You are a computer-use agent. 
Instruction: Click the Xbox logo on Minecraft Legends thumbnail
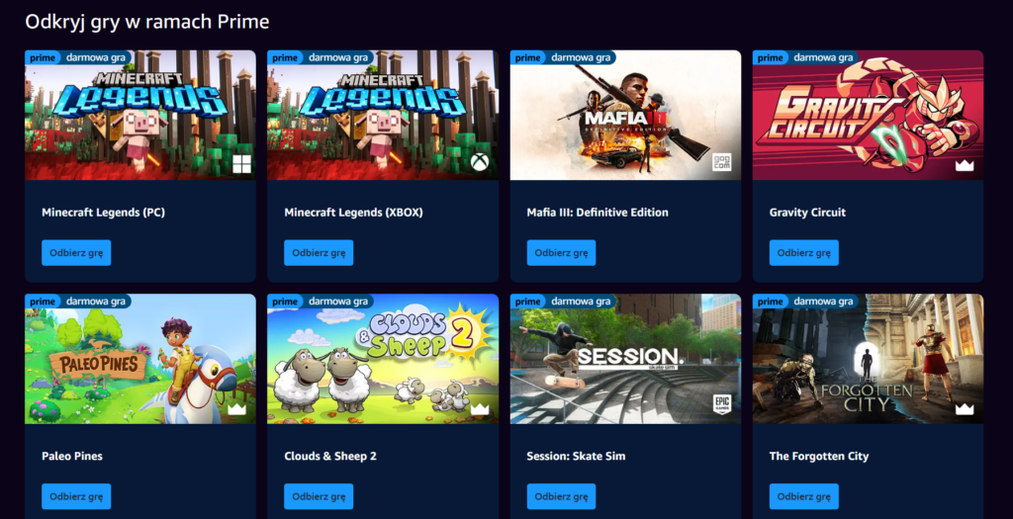click(480, 162)
